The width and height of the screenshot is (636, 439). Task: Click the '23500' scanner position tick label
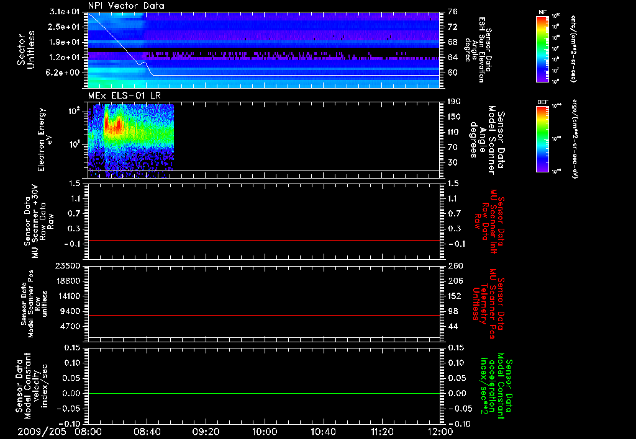tap(67, 265)
